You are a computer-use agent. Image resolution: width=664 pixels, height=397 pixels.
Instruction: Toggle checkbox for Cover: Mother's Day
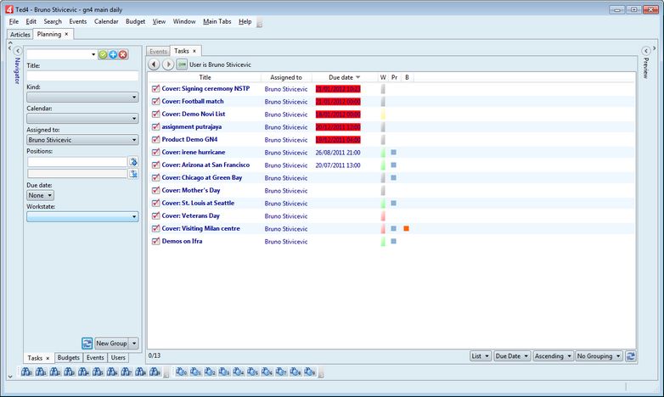click(x=155, y=191)
